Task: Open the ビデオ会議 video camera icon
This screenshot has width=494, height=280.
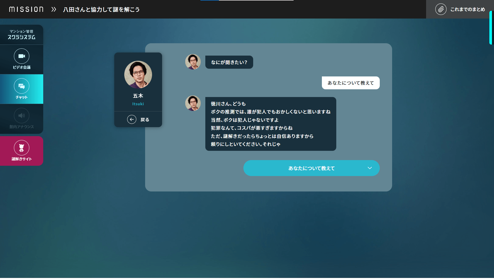Action: click(x=22, y=56)
